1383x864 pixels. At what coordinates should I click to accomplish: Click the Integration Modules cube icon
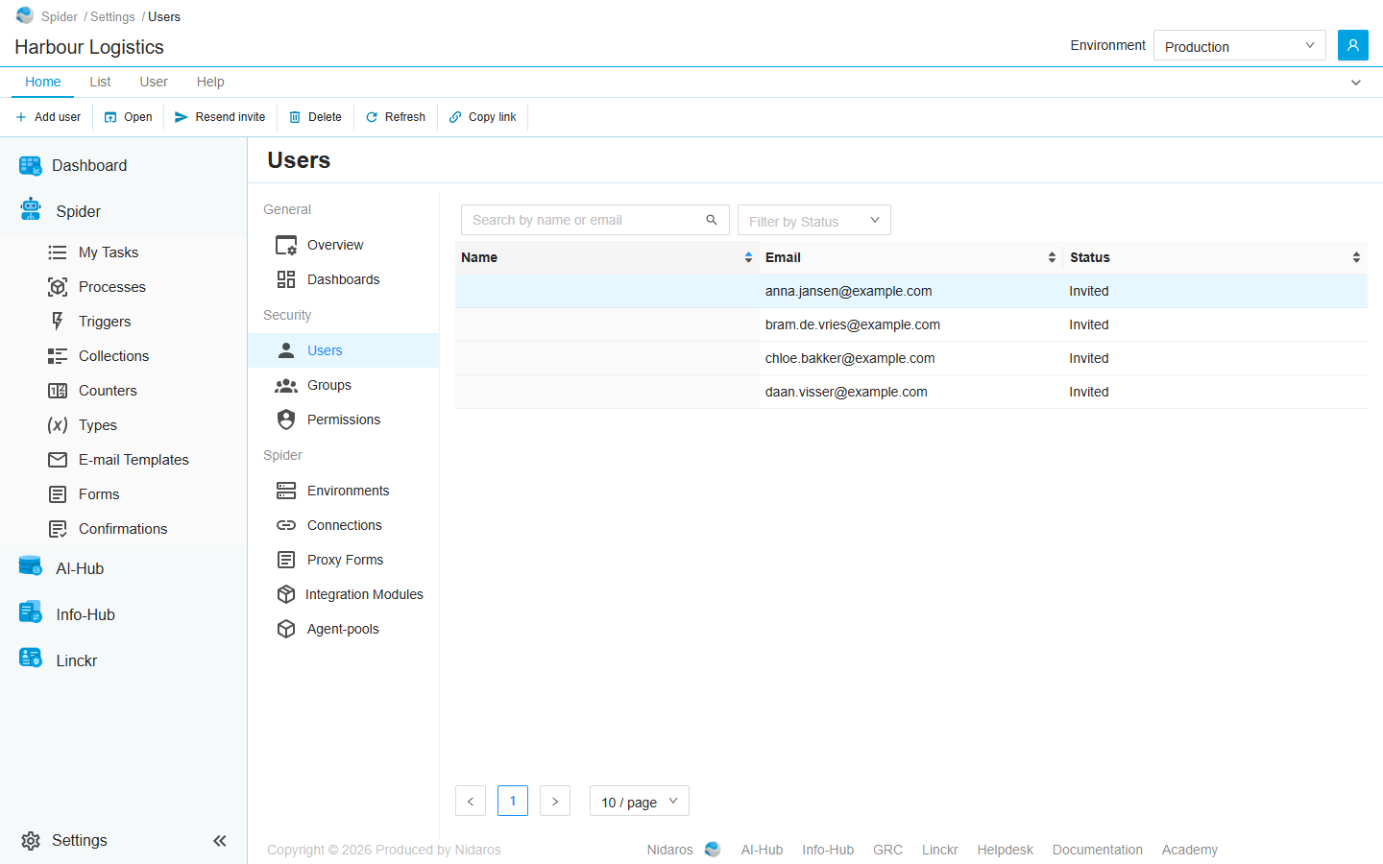coord(286,594)
